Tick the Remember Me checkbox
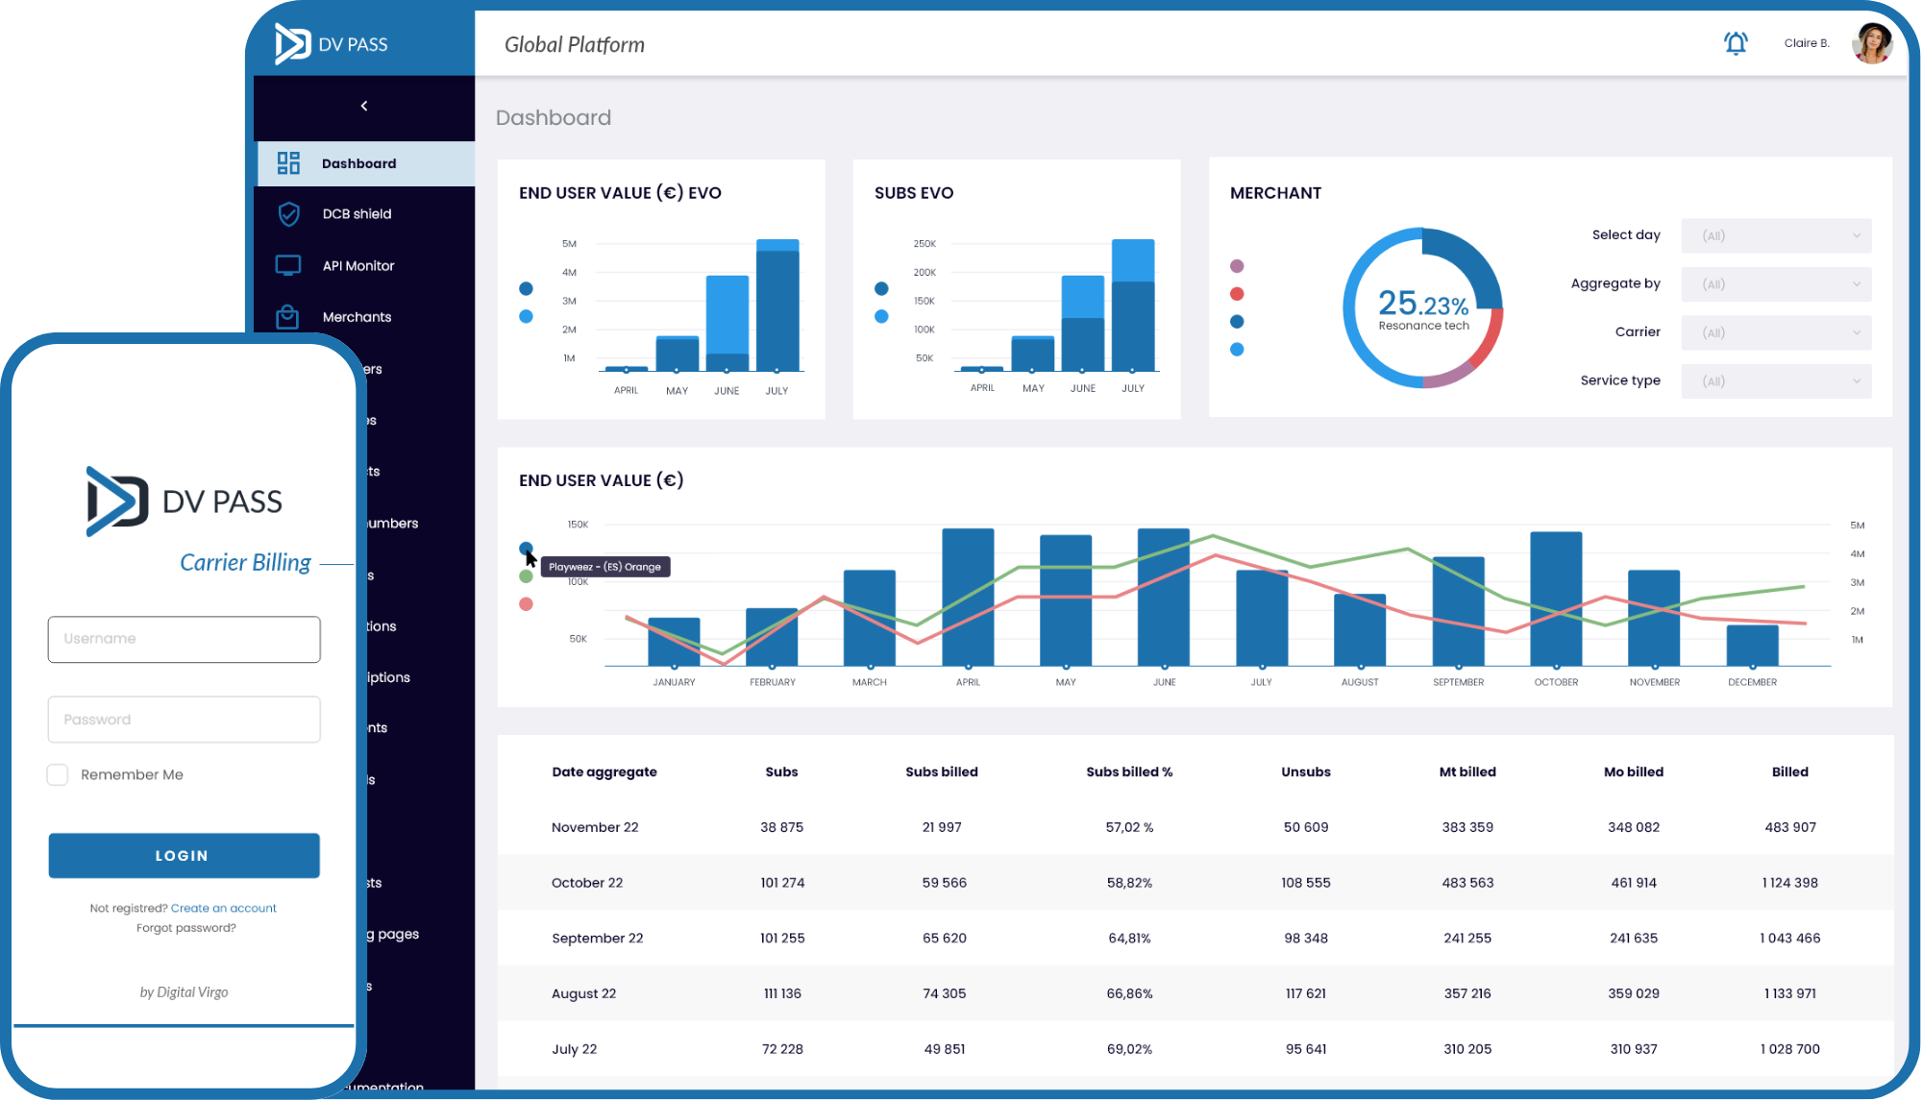The width and height of the screenshot is (1922, 1101). (58, 775)
